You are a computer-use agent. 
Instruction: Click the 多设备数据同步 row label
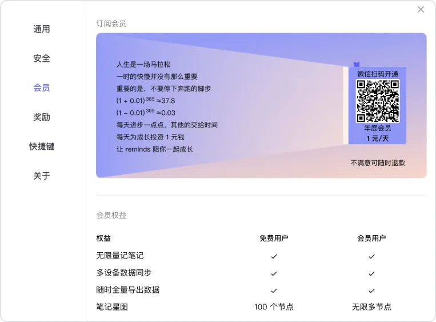[x=124, y=273]
